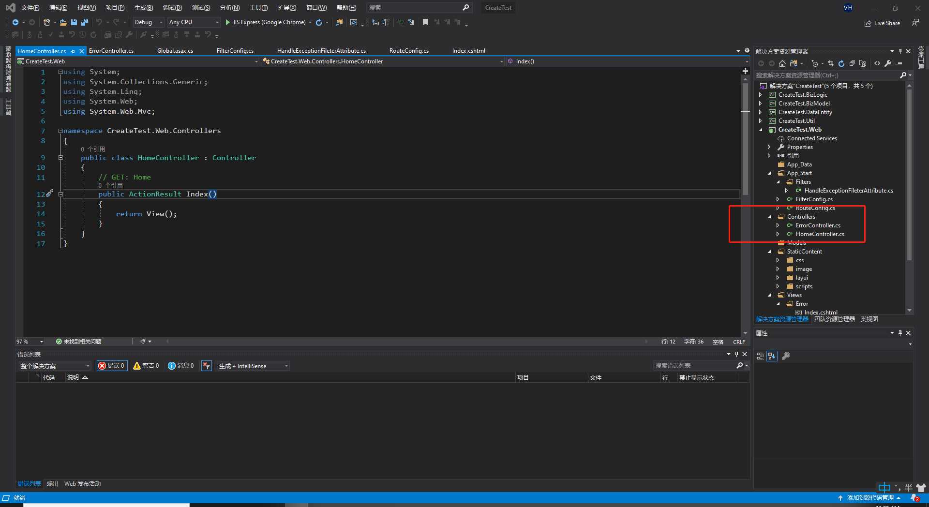Toggle auto-hide pin on Solution Explorer
The width and height of the screenshot is (929, 507).
(x=900, y=51)
